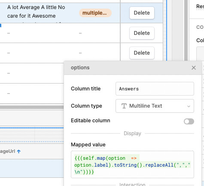Toggle the Editable column switch
Viewport: 204px width, 186px height.
[189, 121]
